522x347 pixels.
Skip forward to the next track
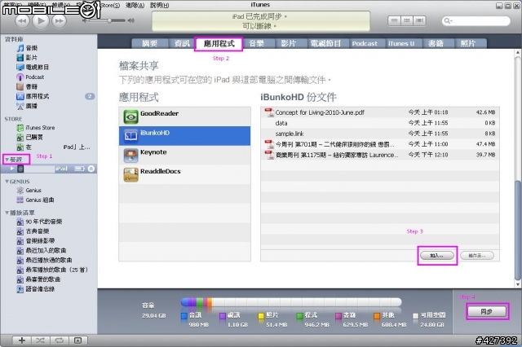pos(60,21)
